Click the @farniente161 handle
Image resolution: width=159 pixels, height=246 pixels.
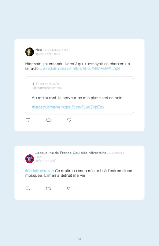pos(46,161)
